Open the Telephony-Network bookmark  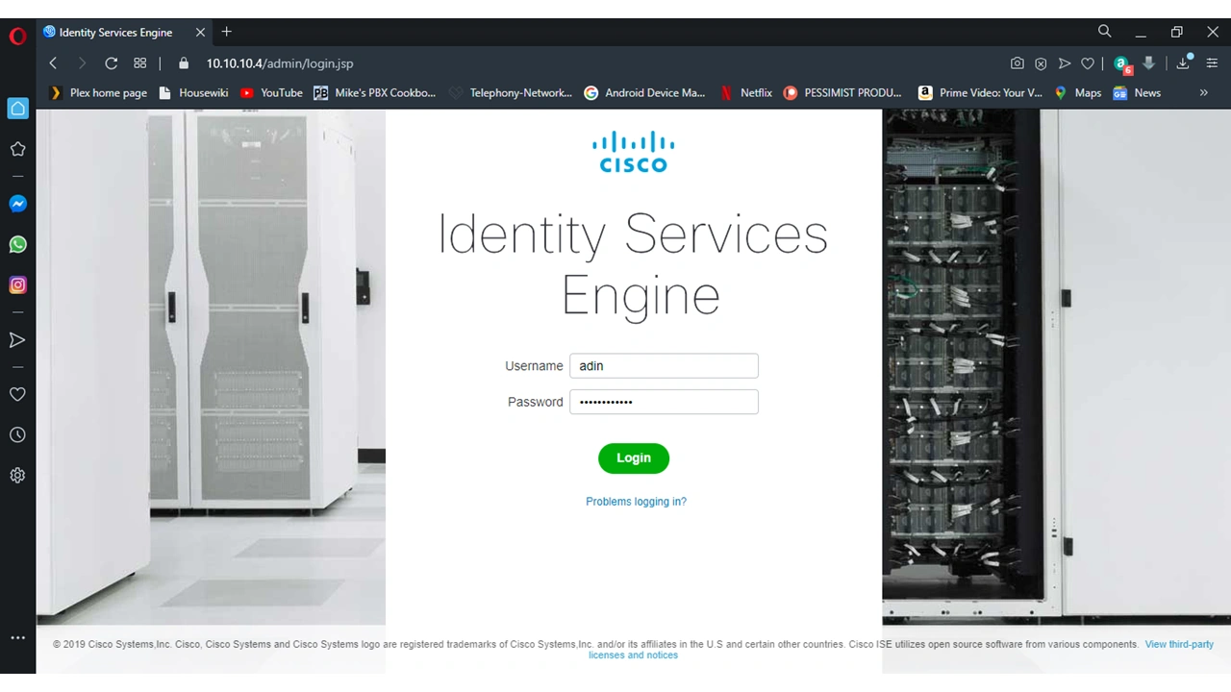510,93
